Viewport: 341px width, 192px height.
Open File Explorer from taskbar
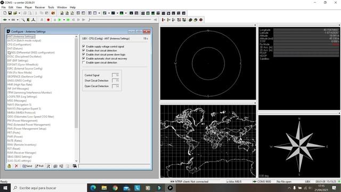pyautogui.click(x=104, y=188)
